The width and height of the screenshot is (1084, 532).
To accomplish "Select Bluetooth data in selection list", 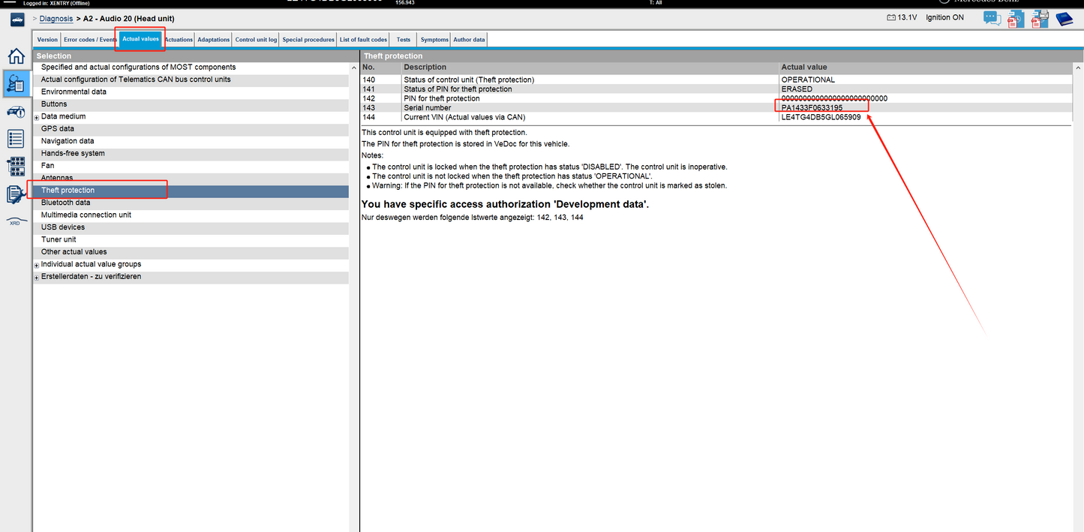I will (66, 203).
